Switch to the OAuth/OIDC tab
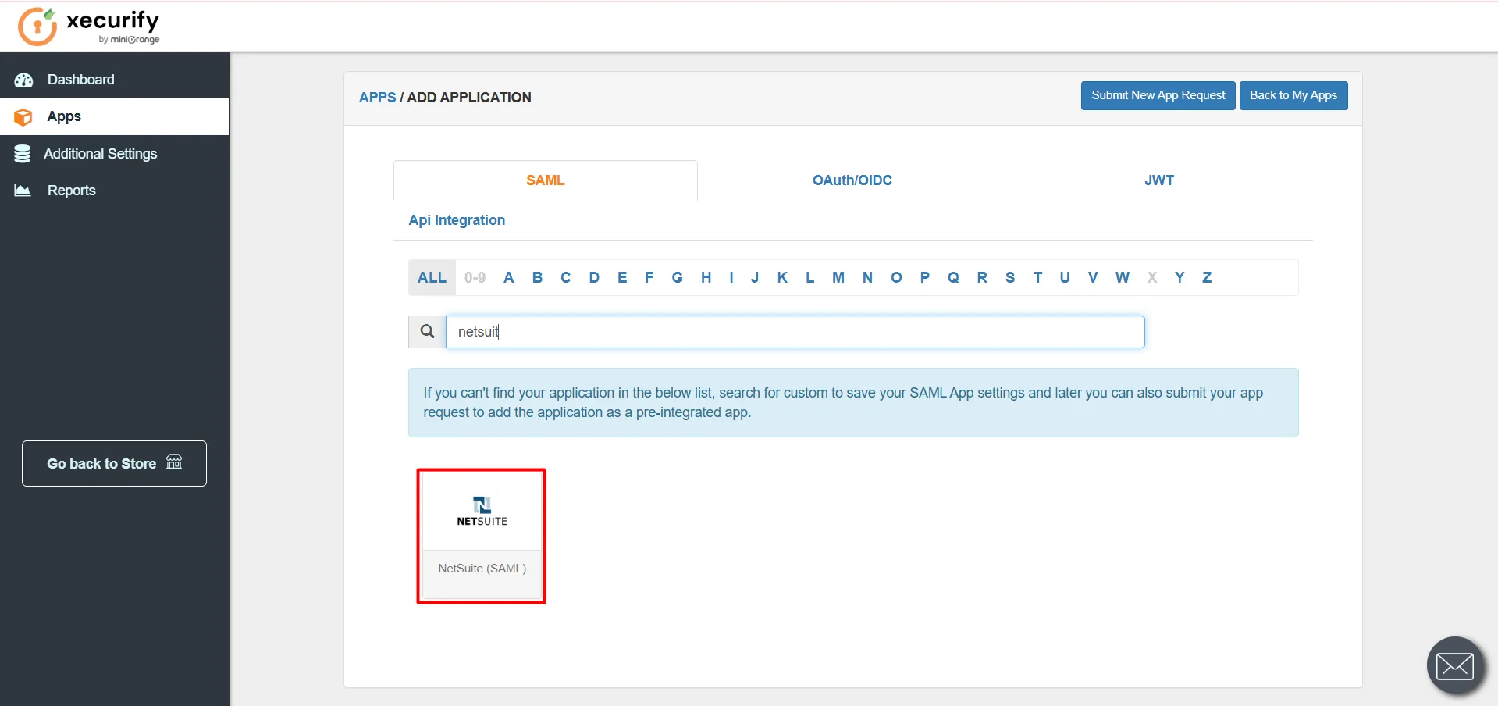The image size is (1498, 706). tap(852, 180)
